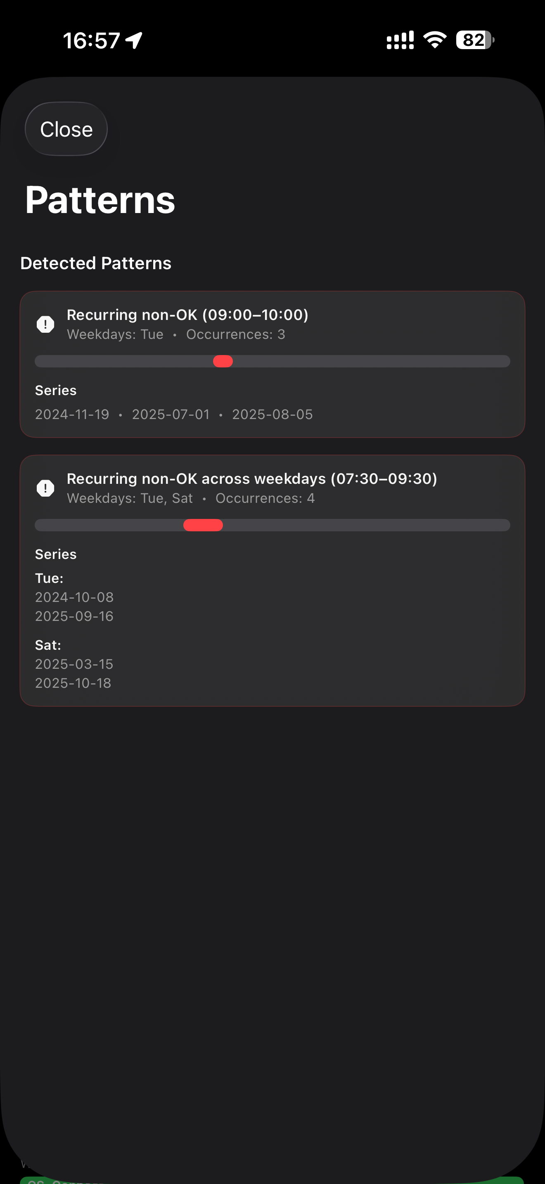545x1184 pixels.
Task: Select the Detected Patterns section header
Action: [x=96, y=263]
